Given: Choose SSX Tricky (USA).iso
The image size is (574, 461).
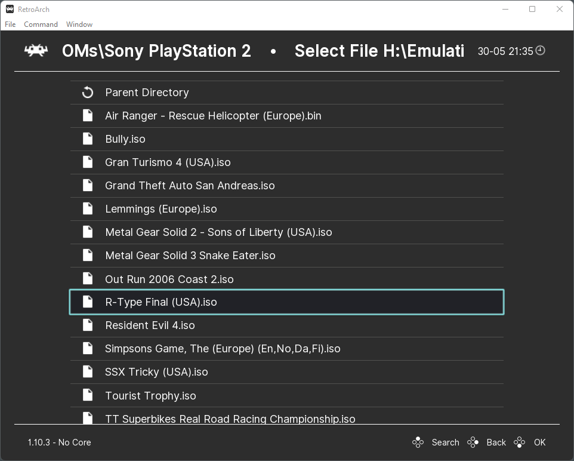Looking at the screenshot, I should pyautogui.click(x=287, y=372).
